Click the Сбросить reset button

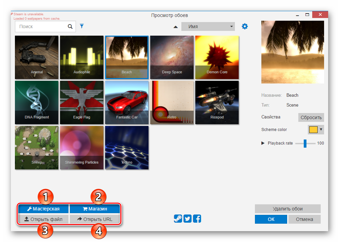click(x=311, y=117)
